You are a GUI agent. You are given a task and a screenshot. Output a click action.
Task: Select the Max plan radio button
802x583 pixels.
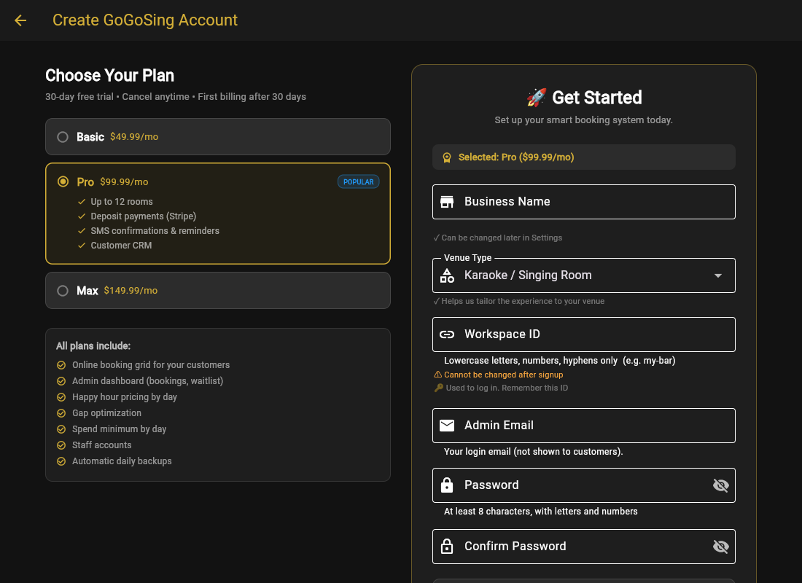coord(63,291)
